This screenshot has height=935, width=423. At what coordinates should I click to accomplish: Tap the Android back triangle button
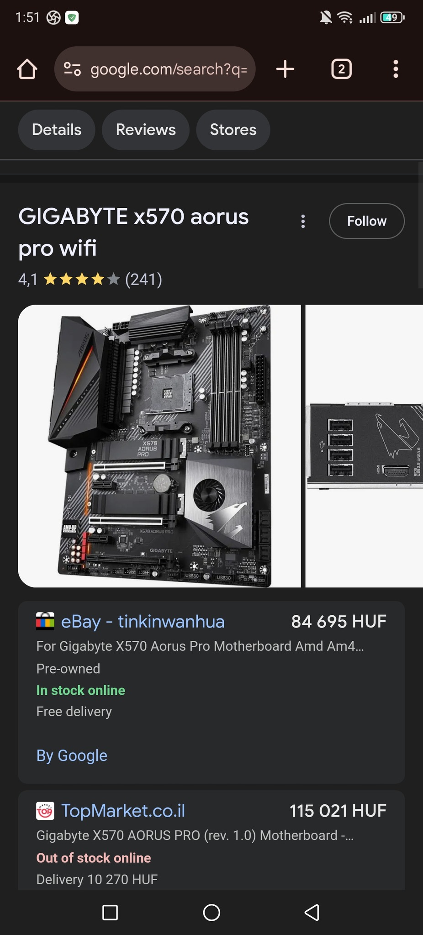tap(312, 913)
